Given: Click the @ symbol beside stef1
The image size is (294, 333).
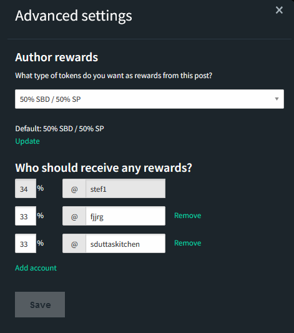Looking at the screenshot, I should coord(74,189).
